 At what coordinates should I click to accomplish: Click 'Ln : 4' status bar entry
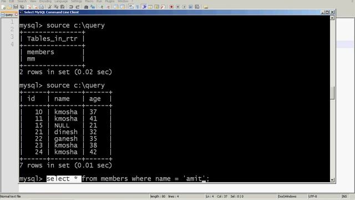[210, 196]
